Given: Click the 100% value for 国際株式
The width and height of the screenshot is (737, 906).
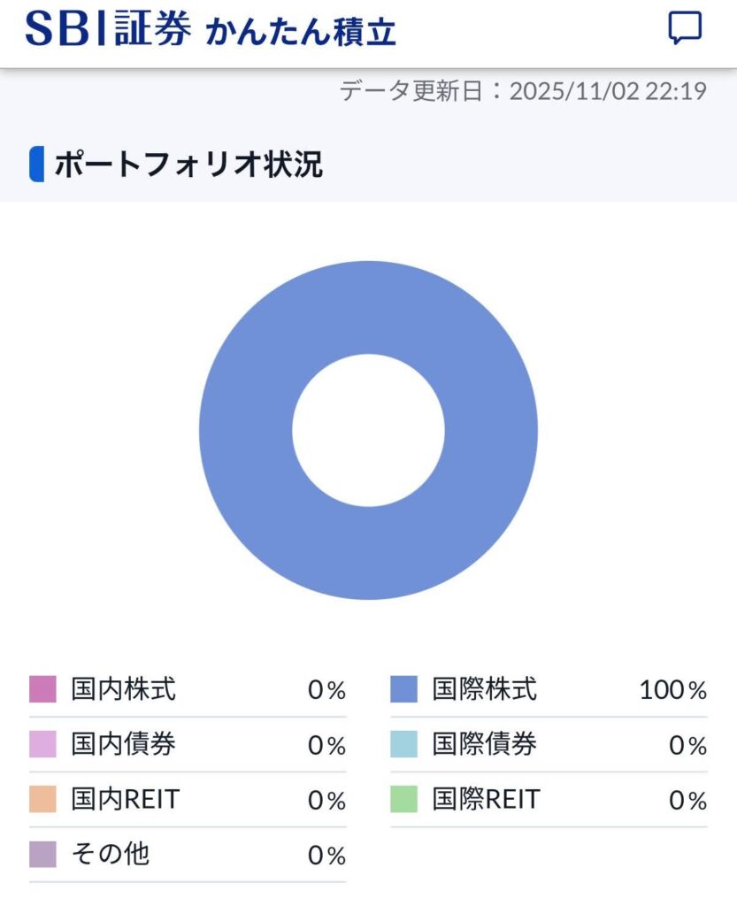Looking at the screenshot, I should pos(673,690).
